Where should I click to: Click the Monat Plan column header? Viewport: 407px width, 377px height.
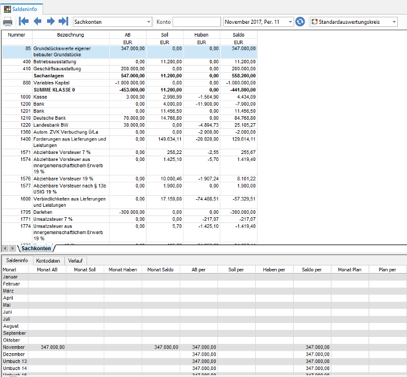(x=349, y=270)
